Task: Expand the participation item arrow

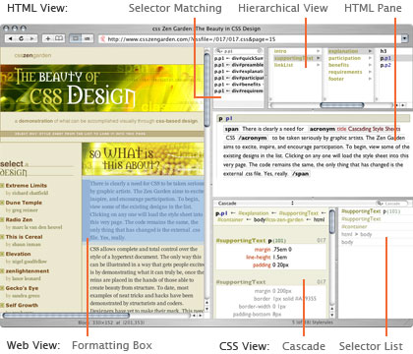Action: tap(370, 58)
